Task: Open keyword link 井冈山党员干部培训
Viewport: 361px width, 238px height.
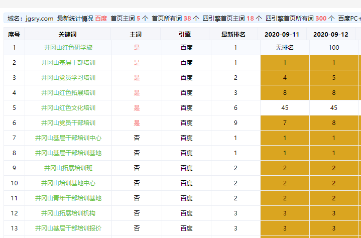Action: (x=68, y=123)
